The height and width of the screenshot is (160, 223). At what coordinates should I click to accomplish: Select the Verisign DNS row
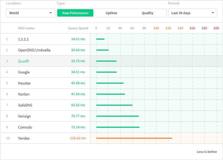coord(25,116)
